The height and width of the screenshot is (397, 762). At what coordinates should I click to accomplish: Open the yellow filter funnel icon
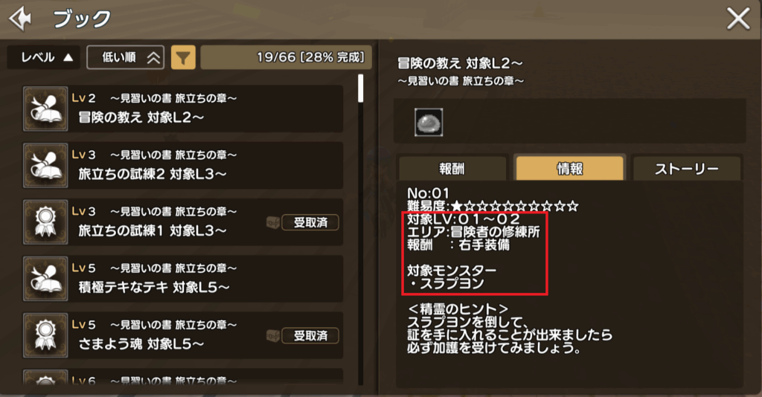(183, 58)
